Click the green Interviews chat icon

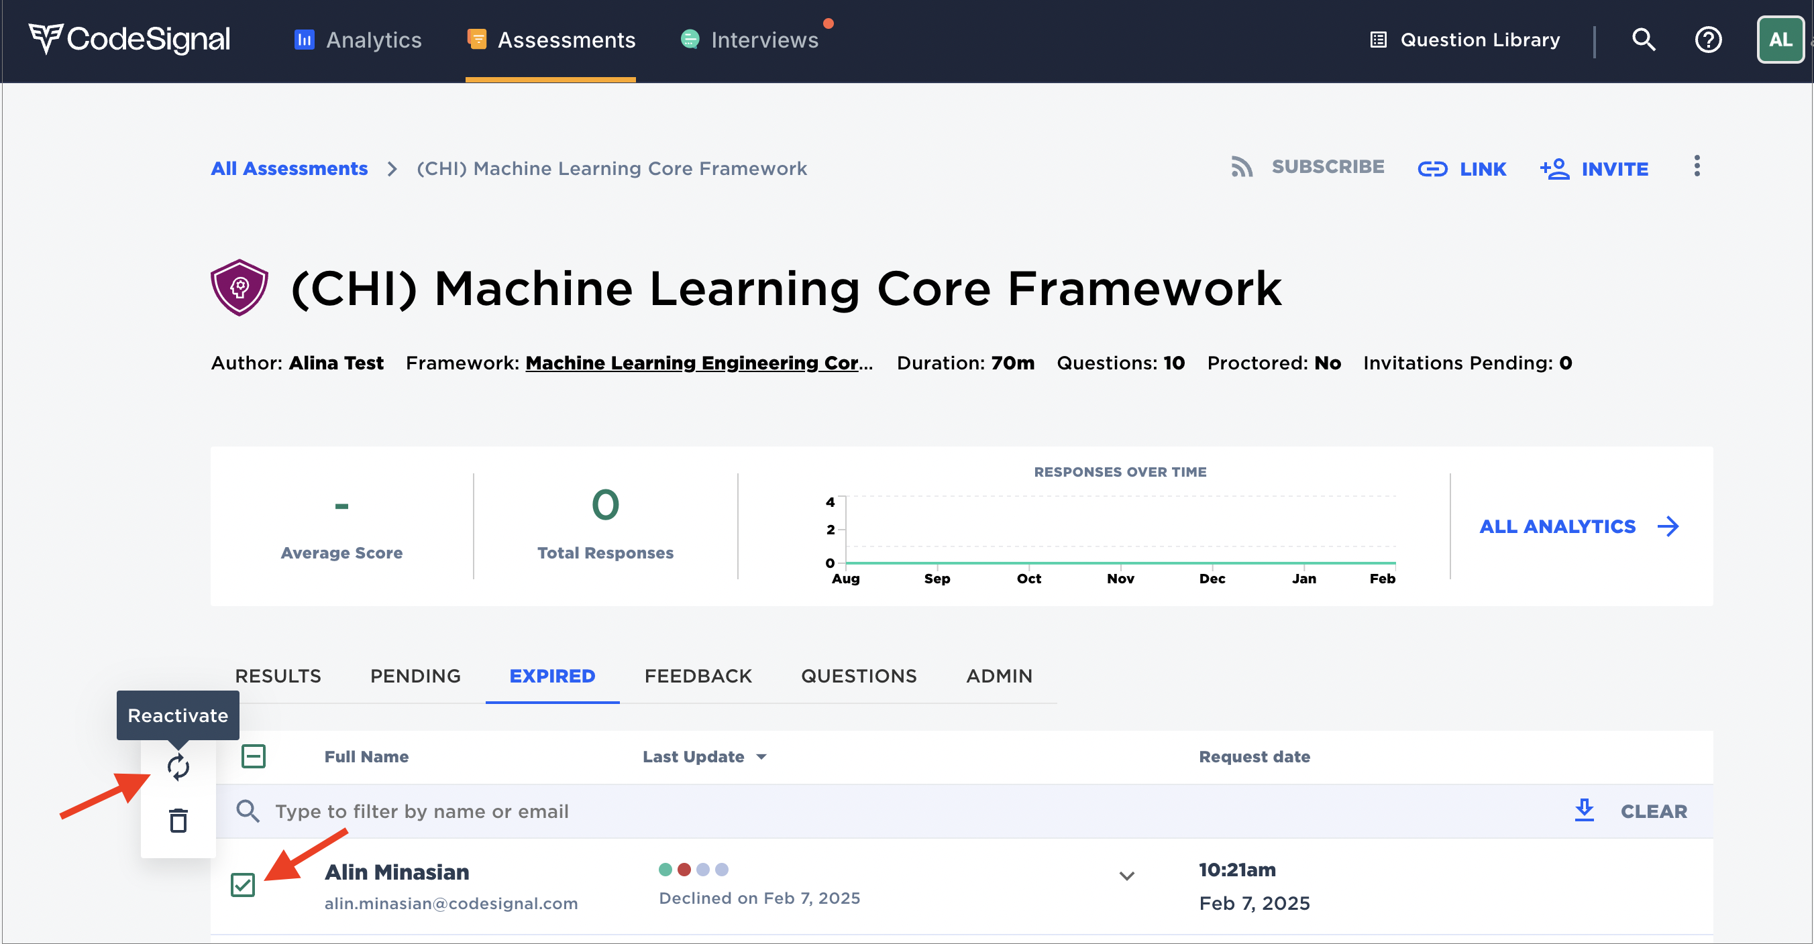tap(690, 40)
